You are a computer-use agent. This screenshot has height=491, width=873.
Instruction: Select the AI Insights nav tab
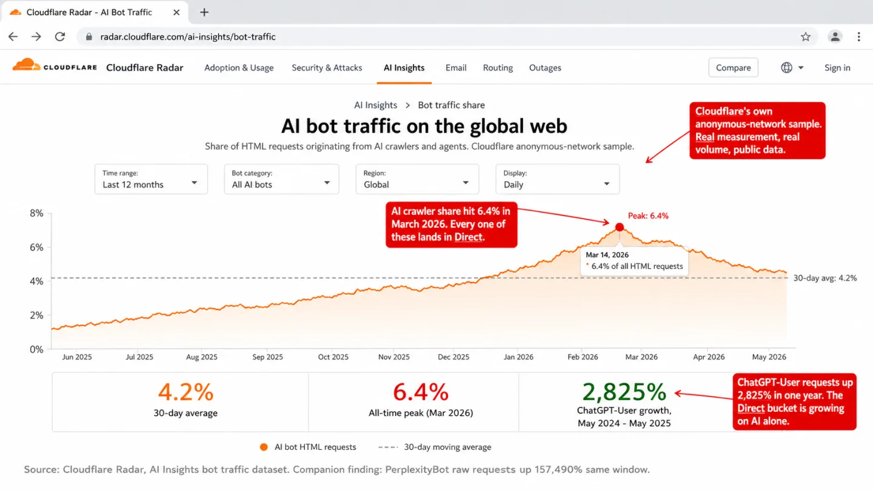[404, 68]
